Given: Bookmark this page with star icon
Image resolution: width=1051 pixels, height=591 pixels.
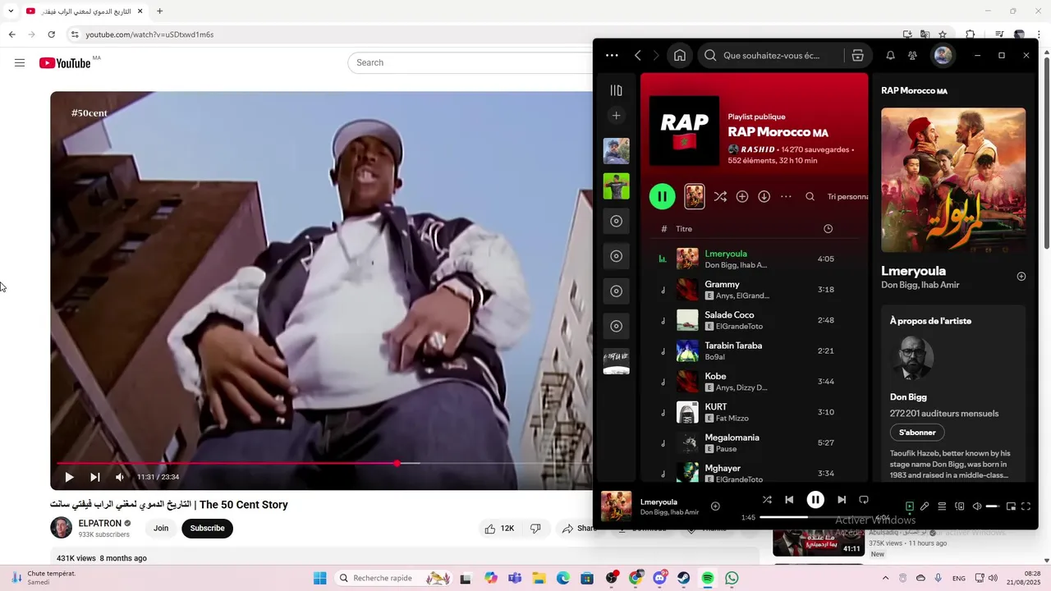Looking at the screenshot, I should tap(943, 34).
